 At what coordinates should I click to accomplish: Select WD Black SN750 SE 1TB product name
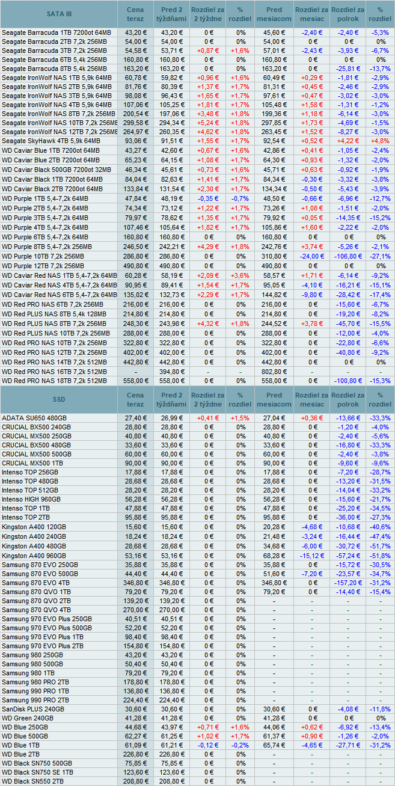point(38,772)
